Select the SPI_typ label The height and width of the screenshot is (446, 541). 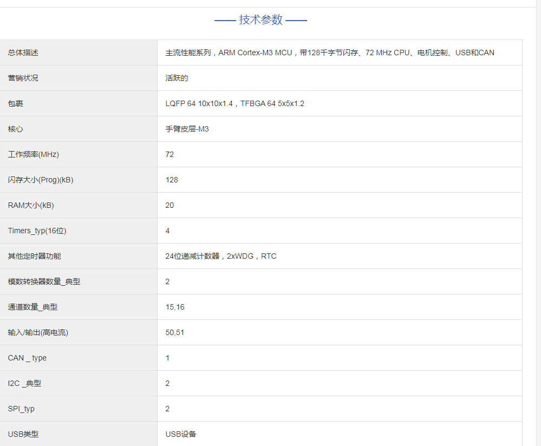[21, 409]
